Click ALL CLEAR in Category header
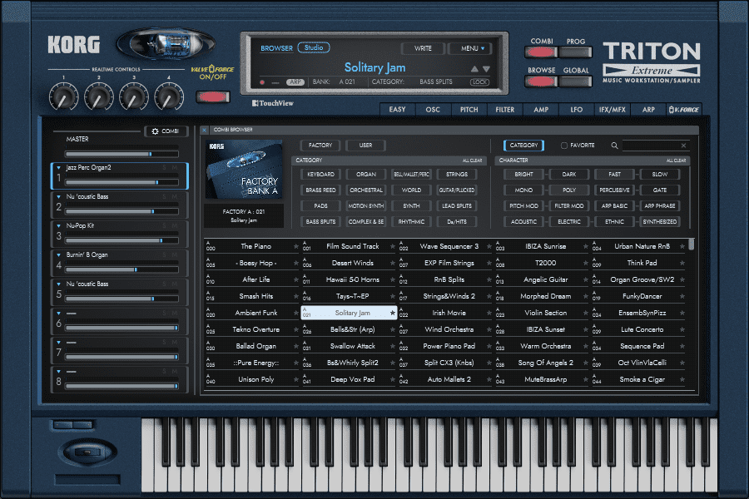This screenshot has width=749, height=499. (x=473, y=161)
